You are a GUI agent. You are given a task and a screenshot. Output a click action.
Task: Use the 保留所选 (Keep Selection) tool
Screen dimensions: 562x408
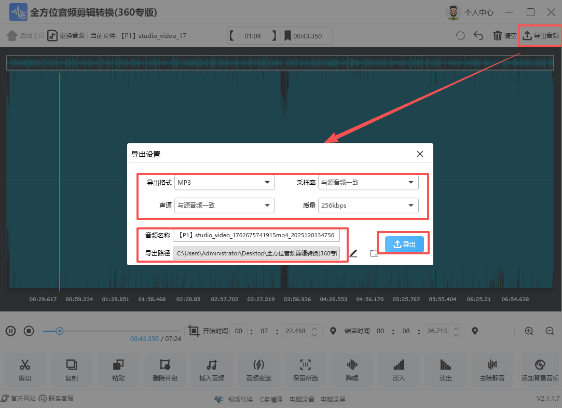(x=305, y=369)
